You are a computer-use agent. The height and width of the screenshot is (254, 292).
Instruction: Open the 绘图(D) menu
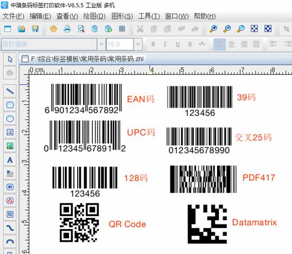(x=95, y=16)
